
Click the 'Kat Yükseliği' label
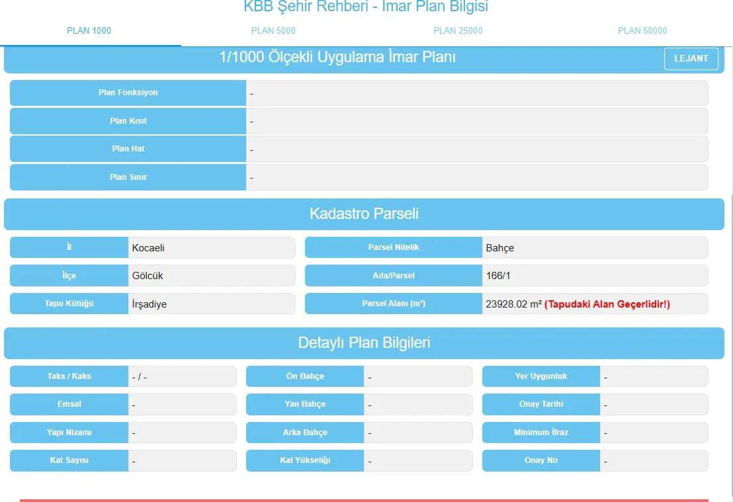(x=305, y=460)
